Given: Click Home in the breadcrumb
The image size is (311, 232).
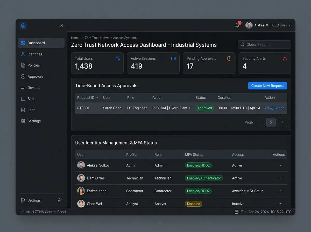Looking at the screenshot, I should click(x=75, y=38).
